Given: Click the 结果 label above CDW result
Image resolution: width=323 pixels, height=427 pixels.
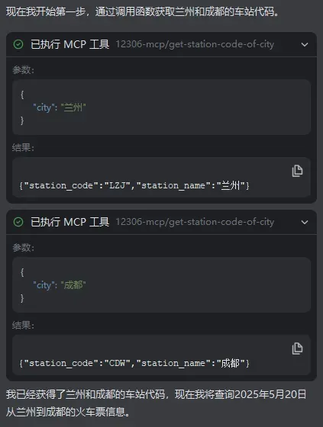Looking at the screenshot, I should [23, 326].
